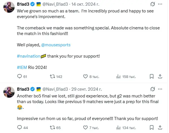Reply to the bo5 final tweet
The height and width of the screenshot is (133, 169).
tap(20, 128)
